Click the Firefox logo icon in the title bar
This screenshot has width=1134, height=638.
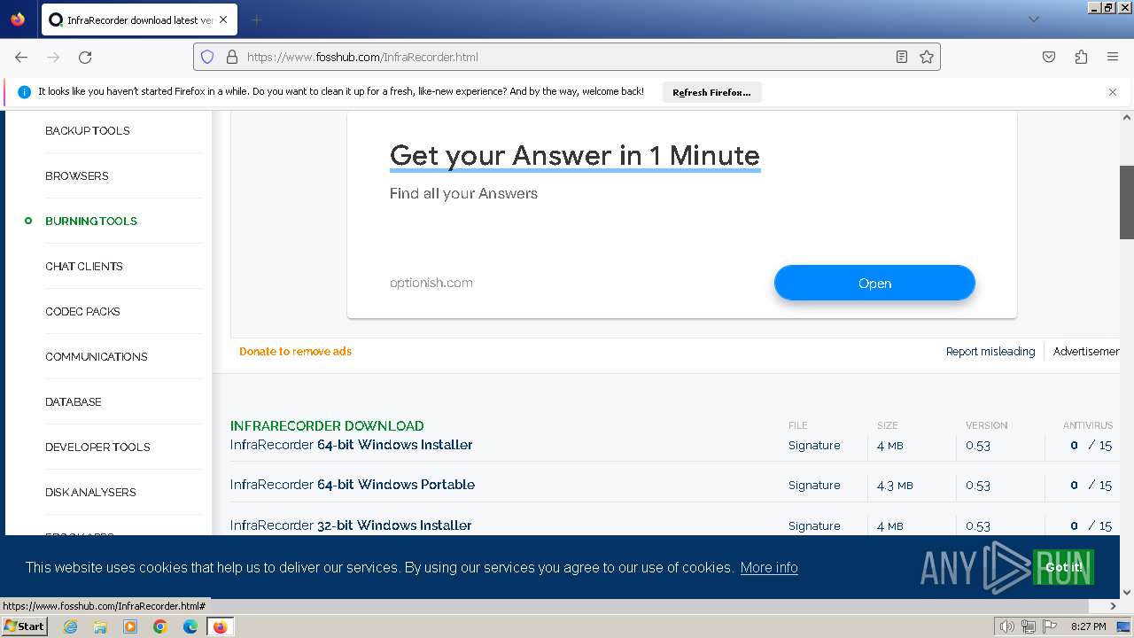point(18,19)
